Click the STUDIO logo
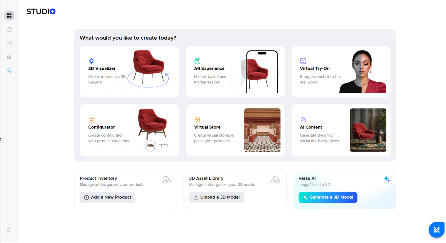Screen dimensions: 446x243 [41, 11]
